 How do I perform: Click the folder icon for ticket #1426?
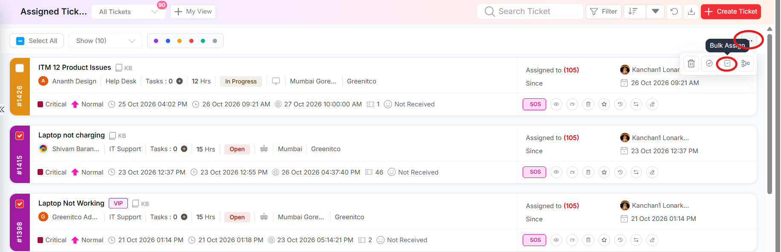(x=572, y=104)
